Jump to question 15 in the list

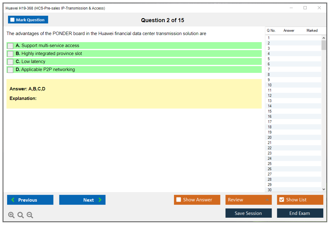270,111
